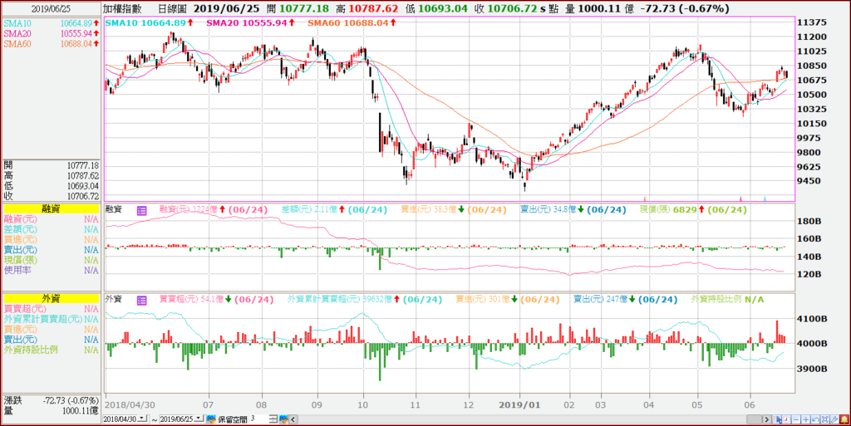851x426 pixels.
Task: Zoom in chart with plus button
Action: [x=806, y=419]
